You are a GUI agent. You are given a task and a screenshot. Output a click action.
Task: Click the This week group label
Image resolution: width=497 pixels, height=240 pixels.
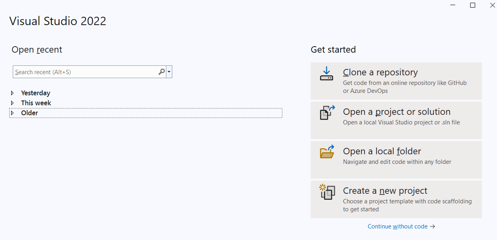[x=36, y=103]
